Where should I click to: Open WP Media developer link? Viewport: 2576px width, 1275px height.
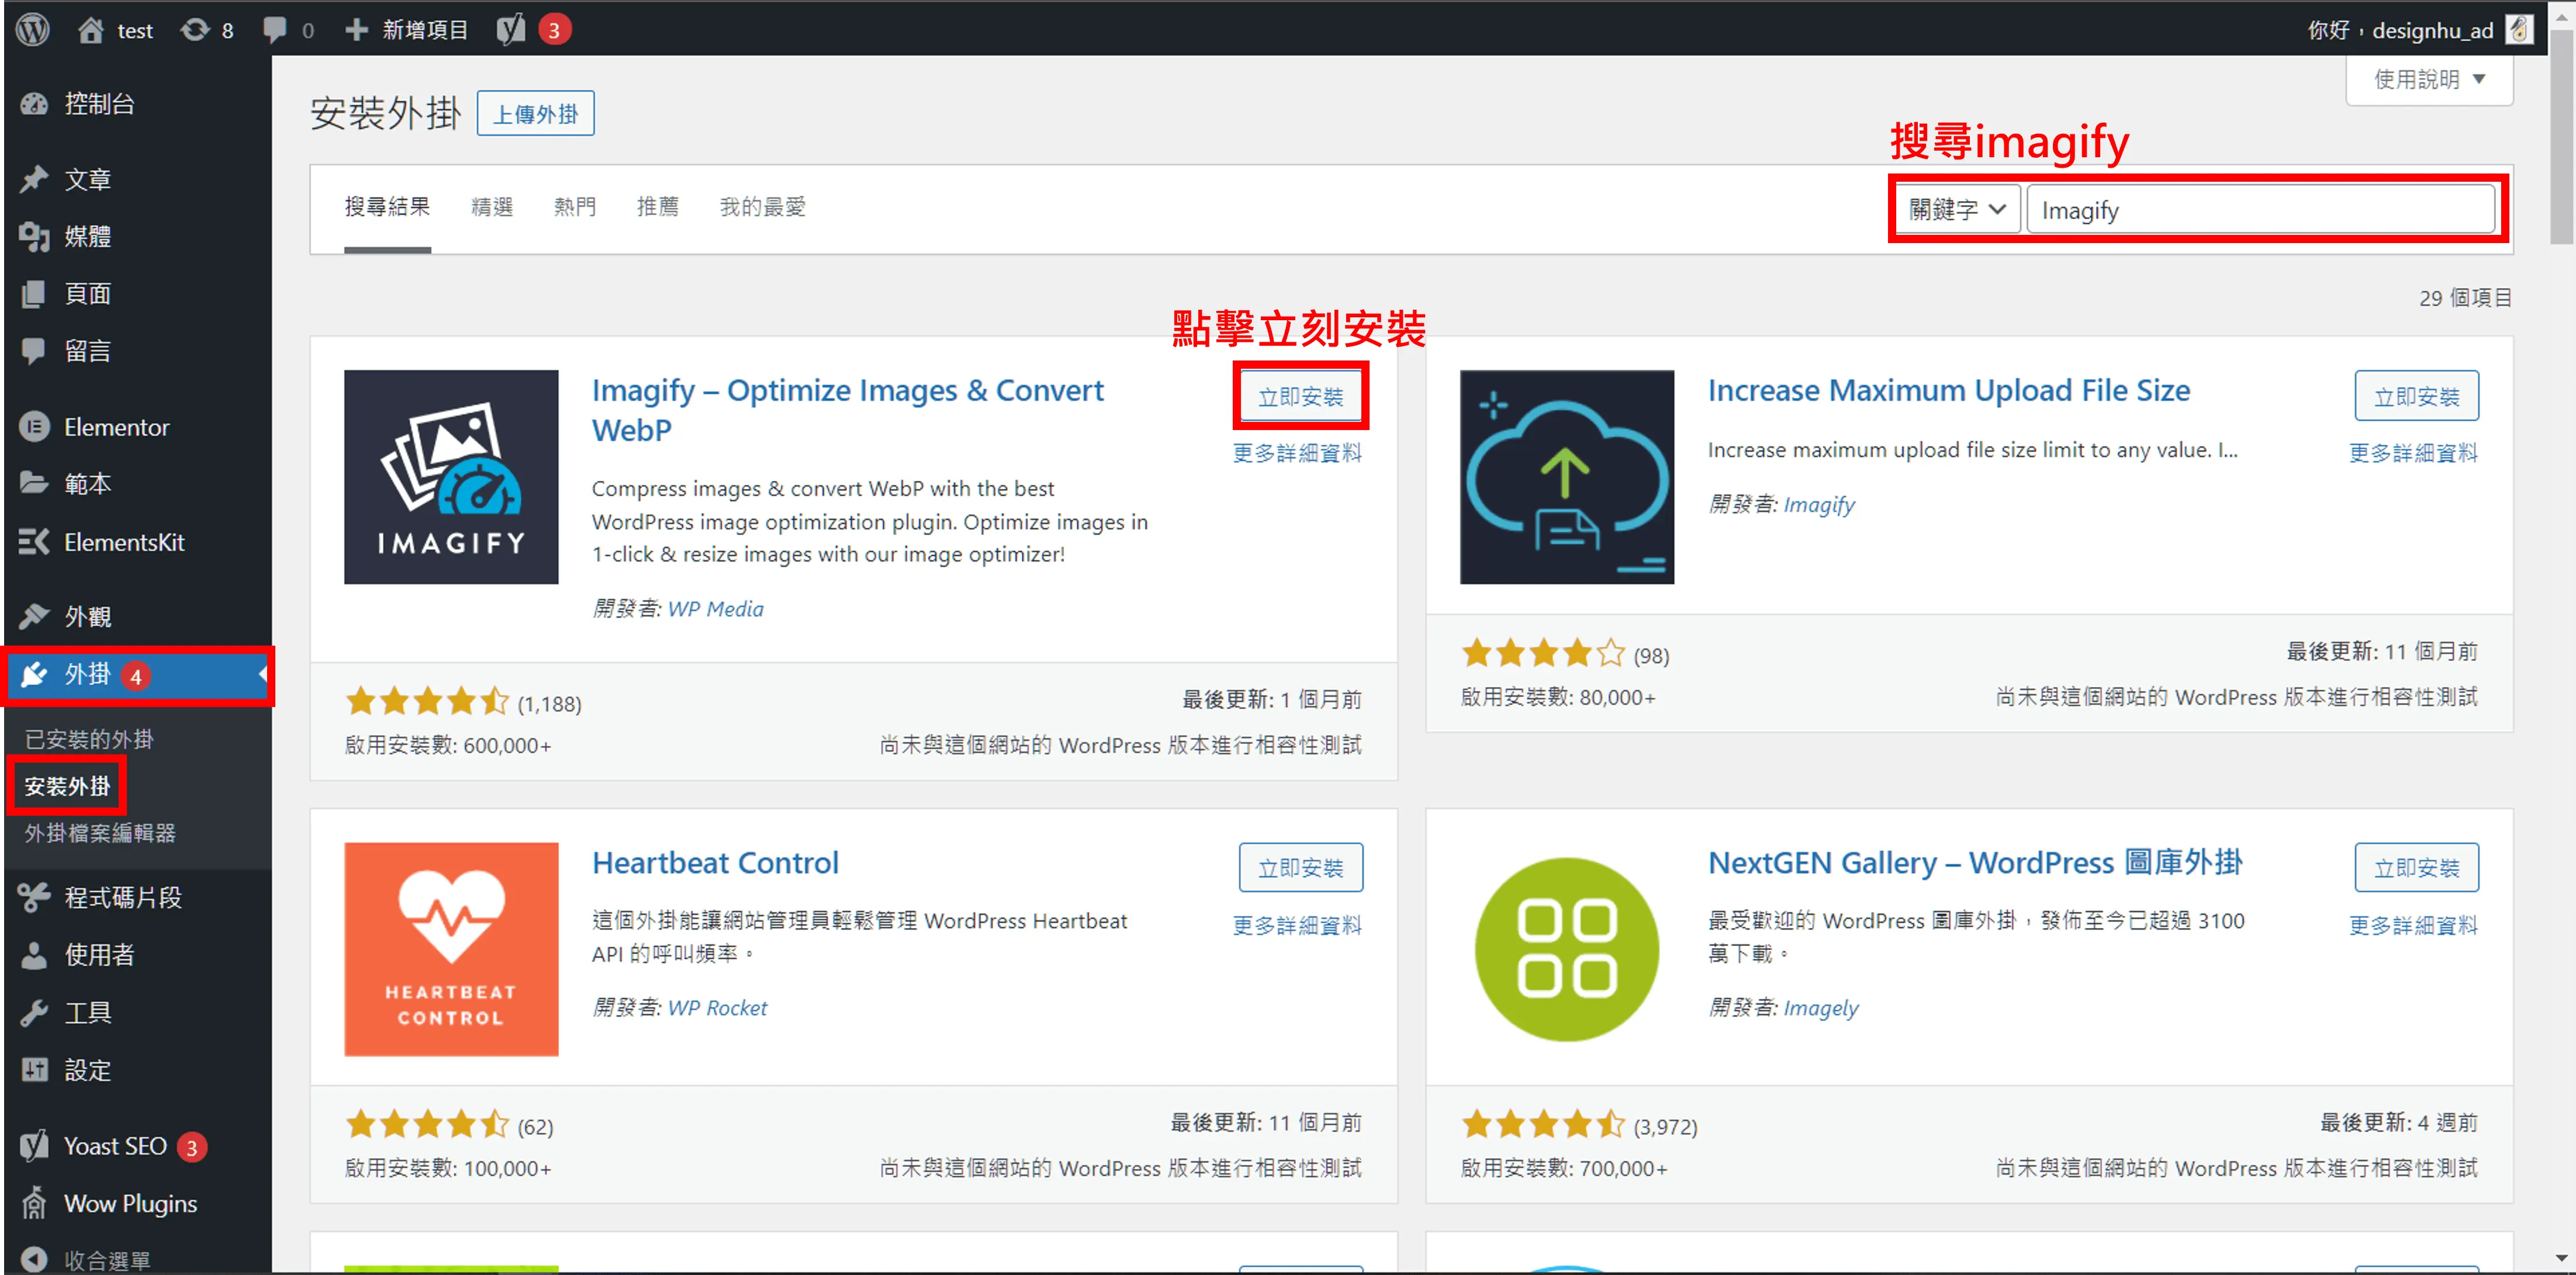click(715, 608)
